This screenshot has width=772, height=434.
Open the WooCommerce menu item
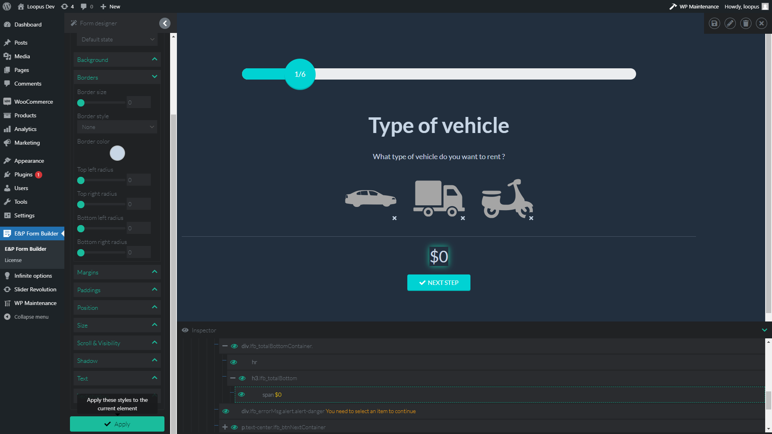click(33, 102)
